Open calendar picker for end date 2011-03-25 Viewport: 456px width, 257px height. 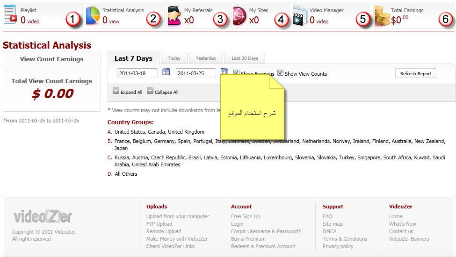[x=224, y=71]
